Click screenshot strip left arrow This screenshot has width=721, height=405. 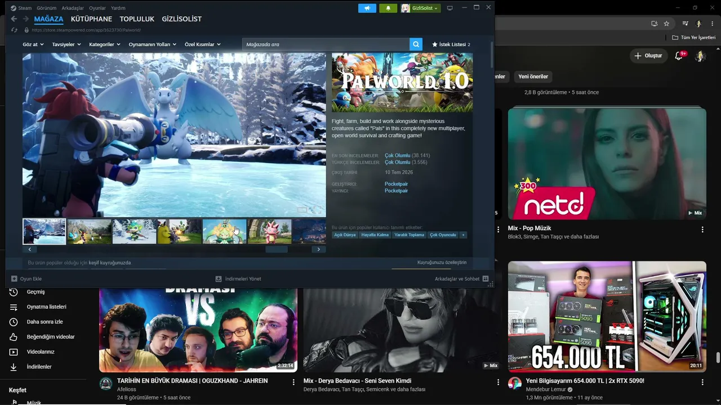pos(30,249)
